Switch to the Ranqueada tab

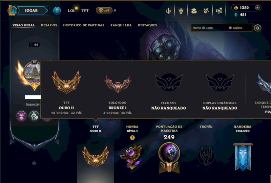coord(121,25)
